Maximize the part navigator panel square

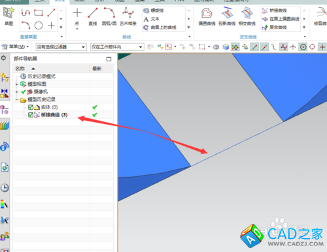[x=109, y=59]
